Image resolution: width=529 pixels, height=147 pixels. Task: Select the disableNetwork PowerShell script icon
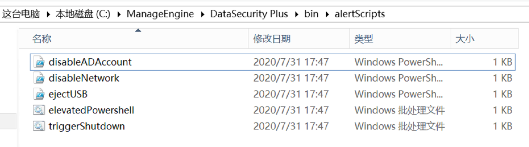(x=39, y=78)
